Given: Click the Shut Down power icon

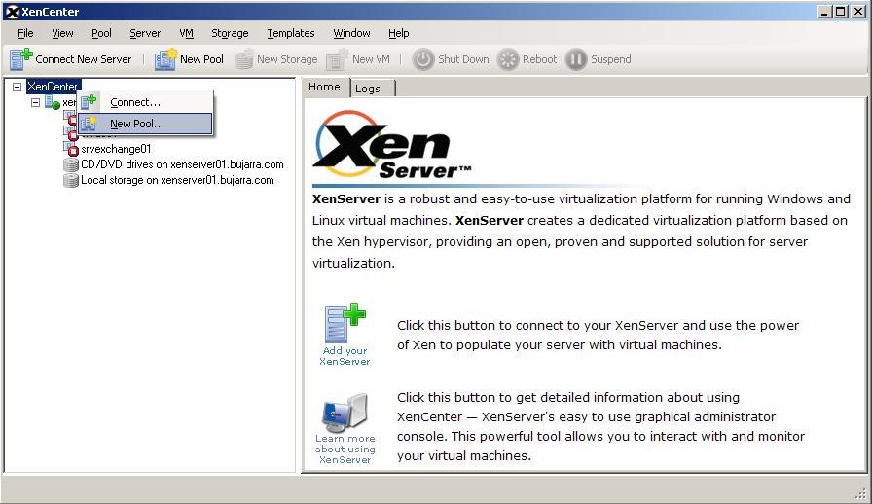Looking at the screenshot, I should point(423,59).
